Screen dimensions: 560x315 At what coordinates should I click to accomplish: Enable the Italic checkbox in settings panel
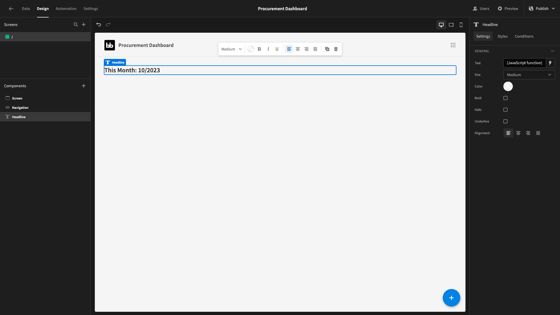pos(505,110)
